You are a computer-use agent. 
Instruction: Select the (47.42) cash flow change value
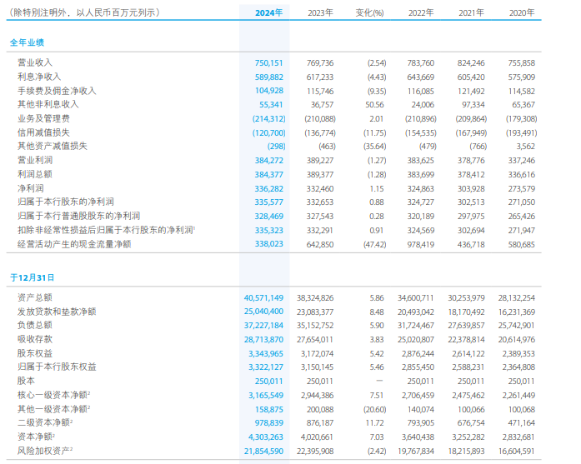(x=370, y=244)
